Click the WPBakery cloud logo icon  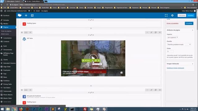(x=19, y=15)
